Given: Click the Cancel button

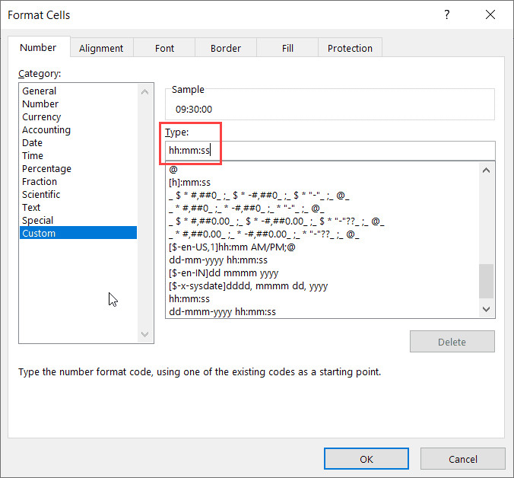Looking at the screenshot, I should click(x=462, y=459).
